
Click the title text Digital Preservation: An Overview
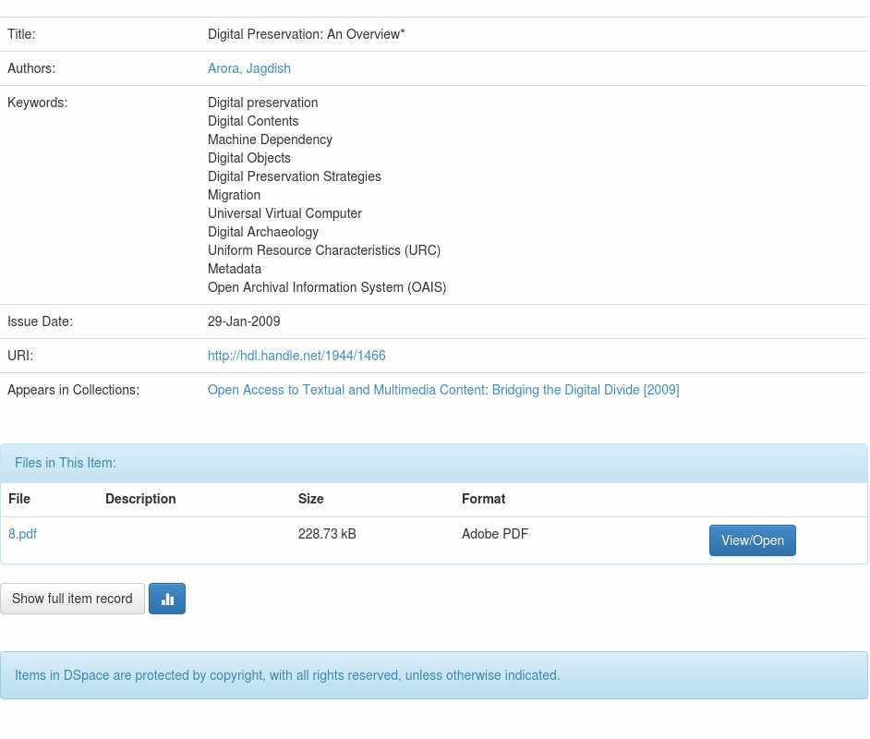coord(306,34)
